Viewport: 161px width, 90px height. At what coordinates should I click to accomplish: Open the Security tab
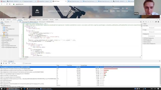point(51,19)
